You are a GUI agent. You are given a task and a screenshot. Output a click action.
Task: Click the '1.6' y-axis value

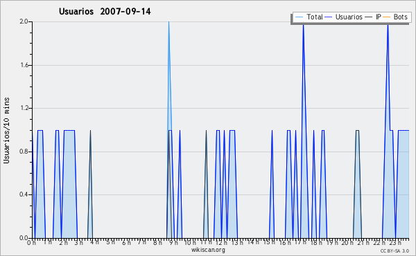[x=24, y=65]
